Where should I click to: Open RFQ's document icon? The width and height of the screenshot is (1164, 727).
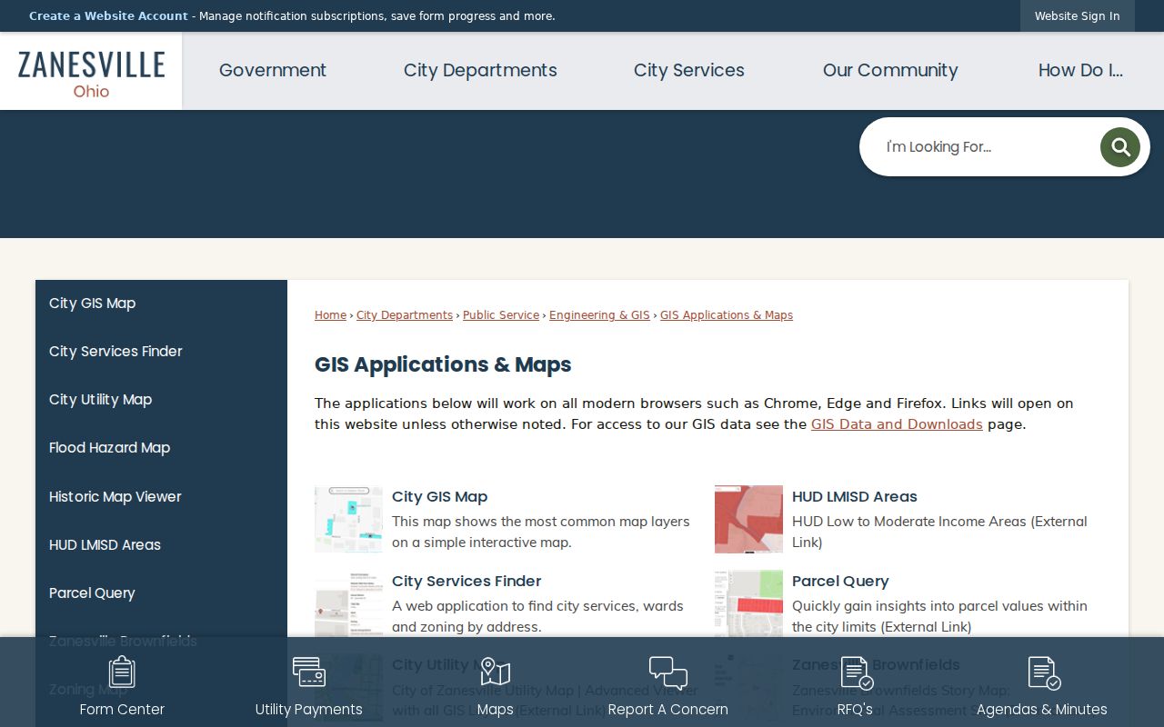(x=856, y=673)
